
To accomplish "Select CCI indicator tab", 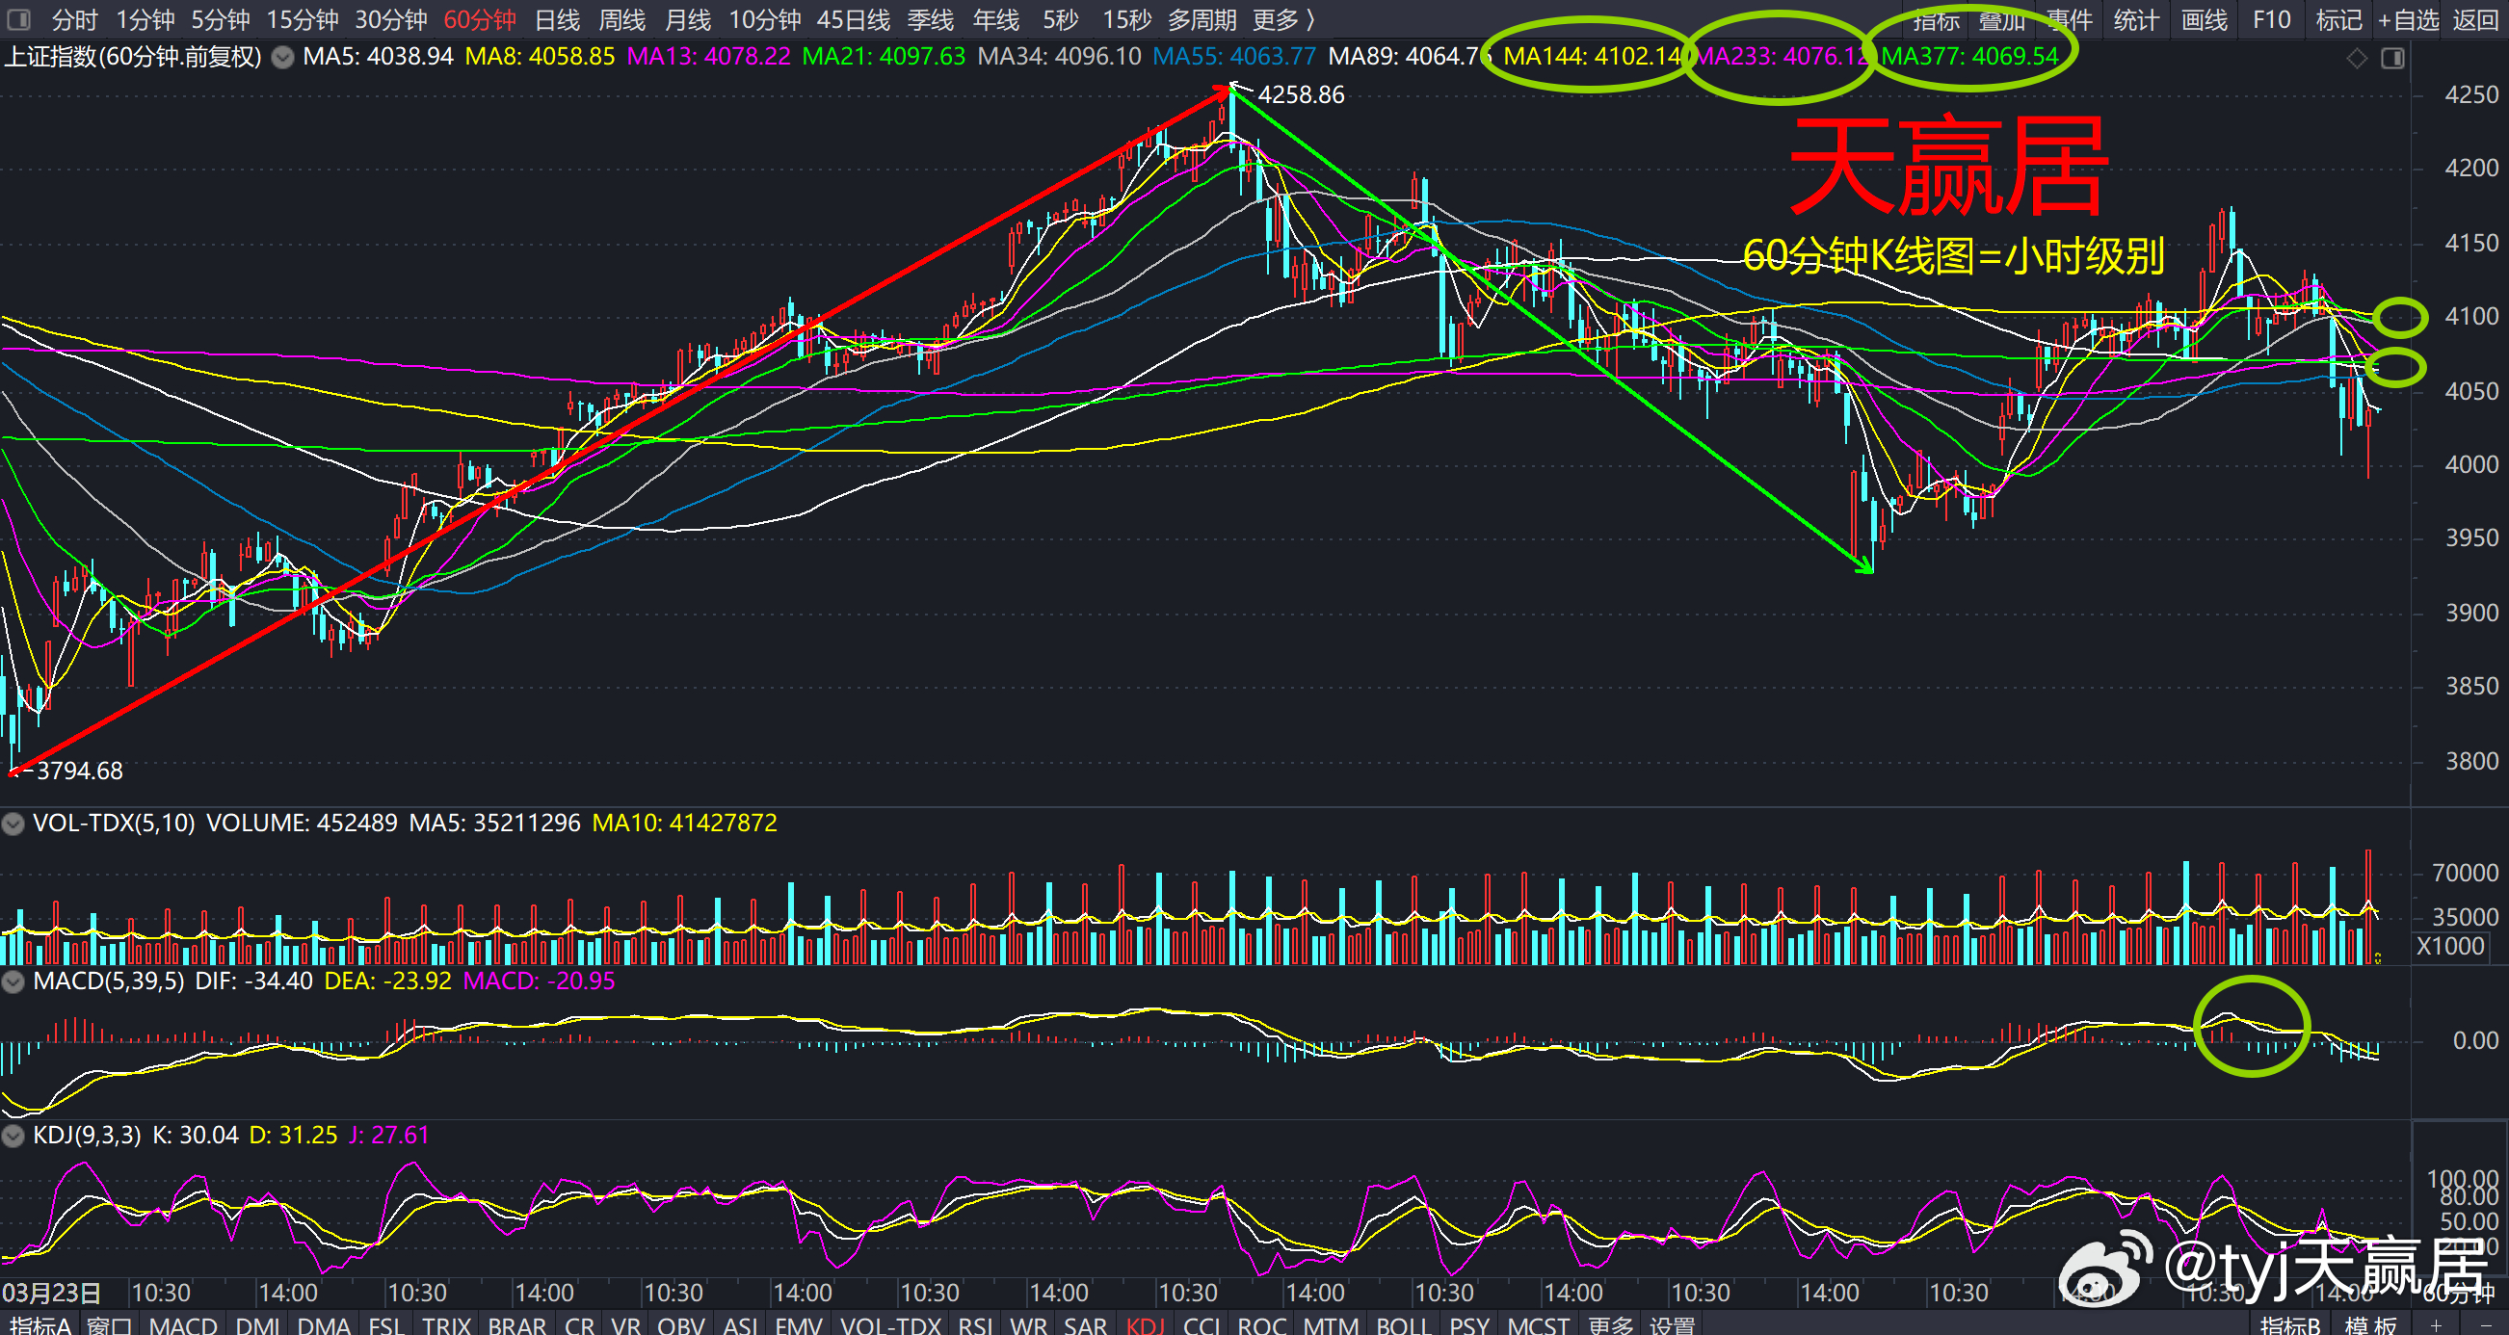I will tap(1202, 1324).
